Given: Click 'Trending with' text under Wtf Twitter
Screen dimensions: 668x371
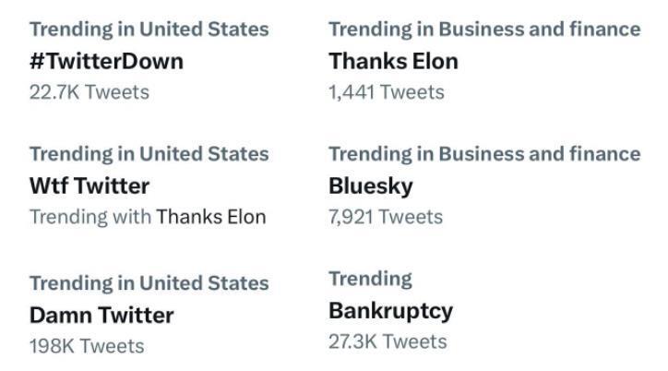Looking at the screenshot, I should (90, 217).
